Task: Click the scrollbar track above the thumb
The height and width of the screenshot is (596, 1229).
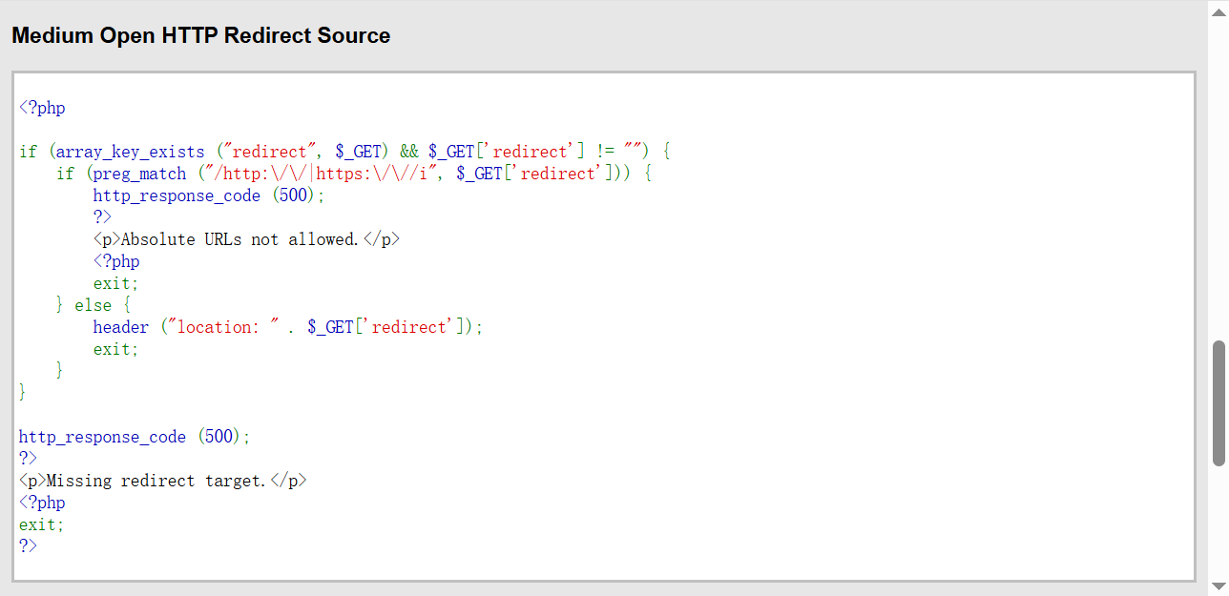Action: point(1219,172)
